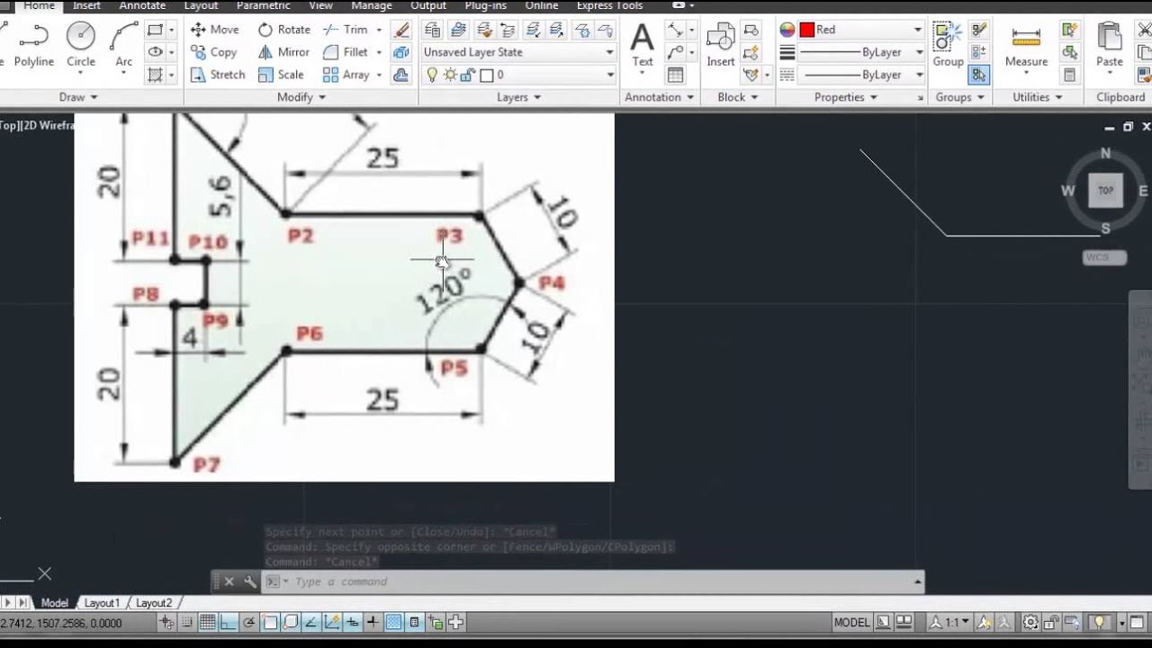Expand the Modify panel
This screenshot has width=1152, height=648.
[301, 97]
